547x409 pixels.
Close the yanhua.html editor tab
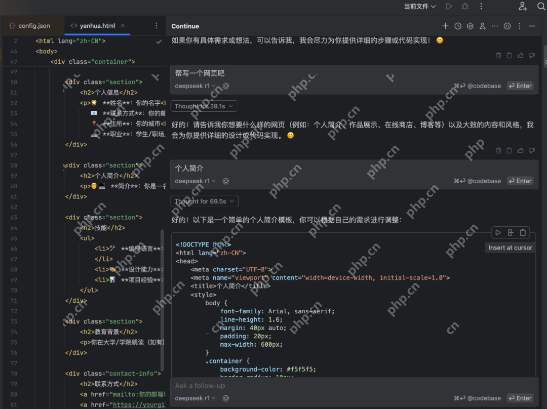pyautogui.click(x=123, y=26)
